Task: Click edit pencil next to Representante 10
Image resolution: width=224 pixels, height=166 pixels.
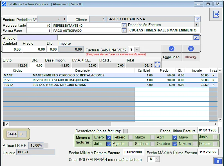Action: [x=124, y=25]
